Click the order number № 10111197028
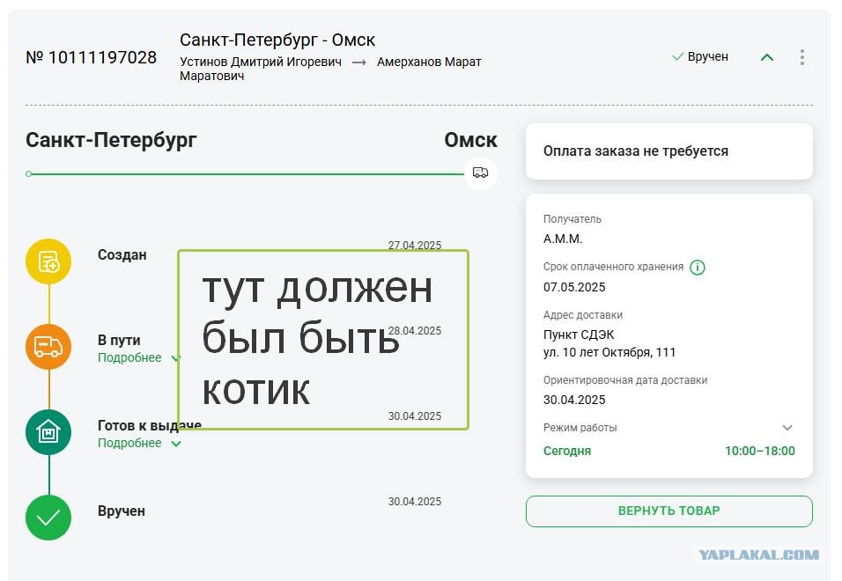This screenshot has height=581, width=842. pos(92,57)
